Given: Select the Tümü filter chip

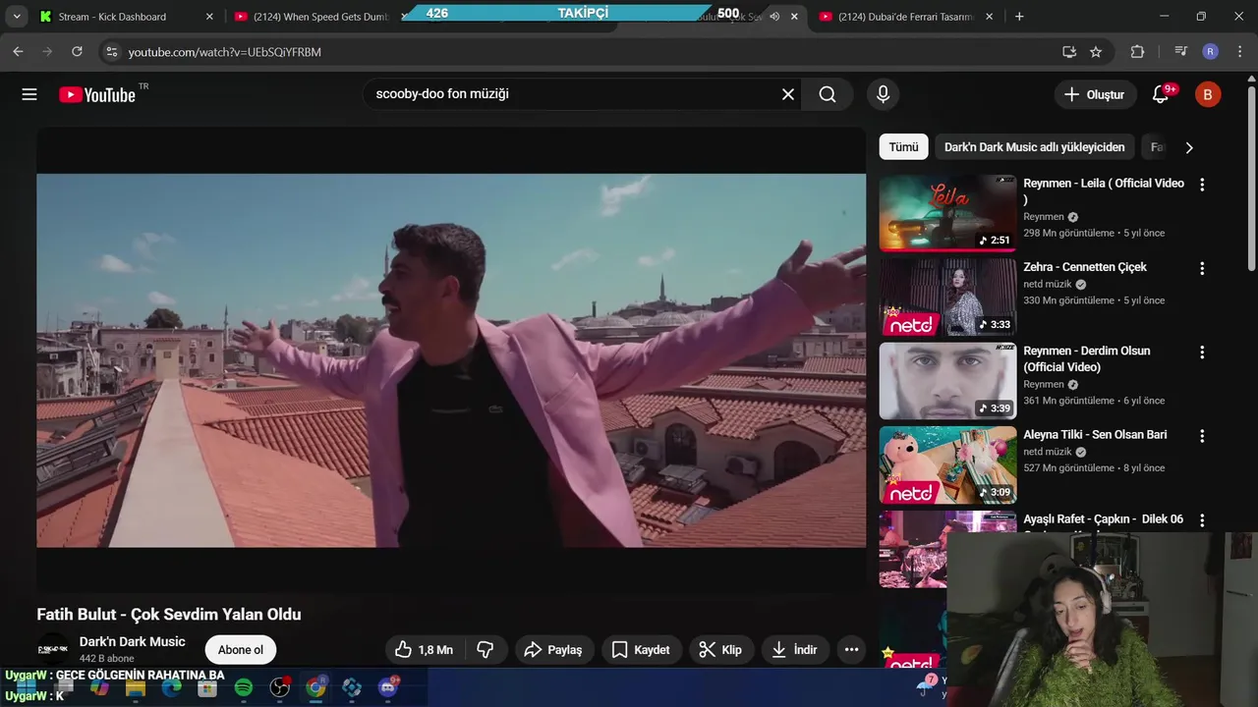Looking at the screenshot, I should click(x=903, y=147).
